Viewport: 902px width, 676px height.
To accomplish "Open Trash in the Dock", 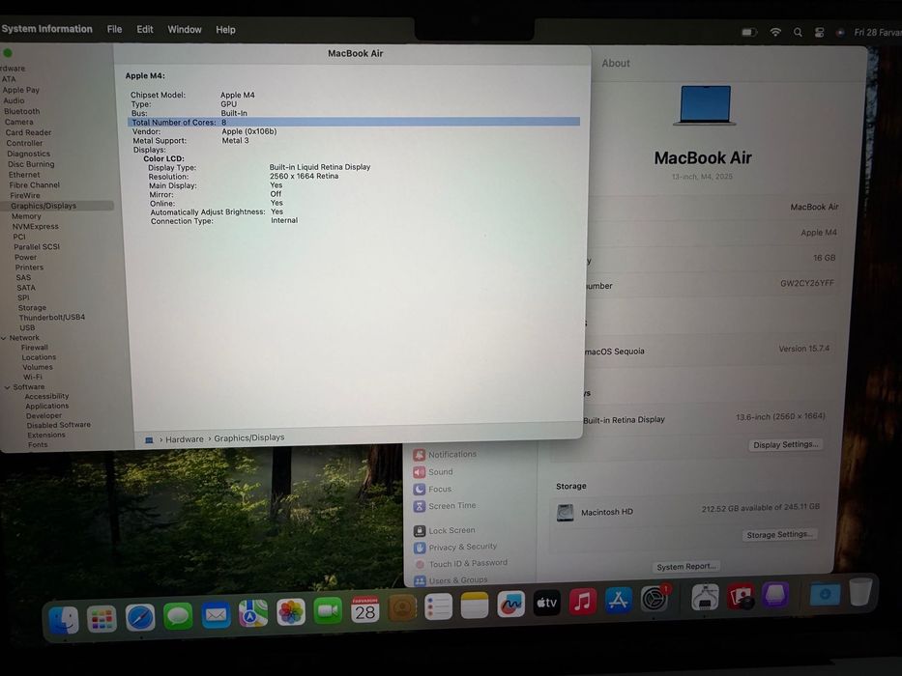I will pyautogui.click(x=860, y=591).
